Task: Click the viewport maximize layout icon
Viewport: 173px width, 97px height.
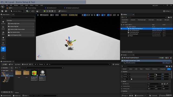Action: coord(118,15)
